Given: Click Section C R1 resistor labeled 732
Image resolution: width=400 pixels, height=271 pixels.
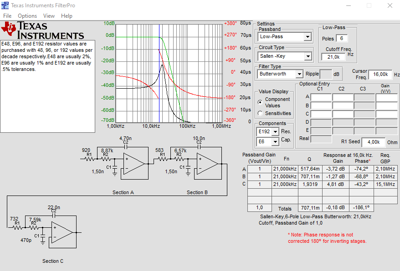Looking at the screenshot, I should click(17, 227).
